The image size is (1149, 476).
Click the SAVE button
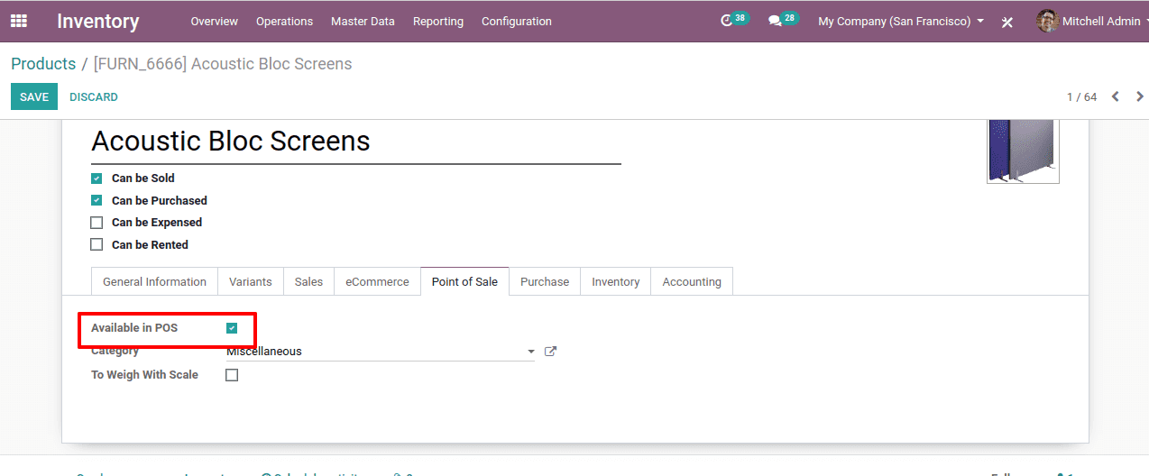pos(34,96)
